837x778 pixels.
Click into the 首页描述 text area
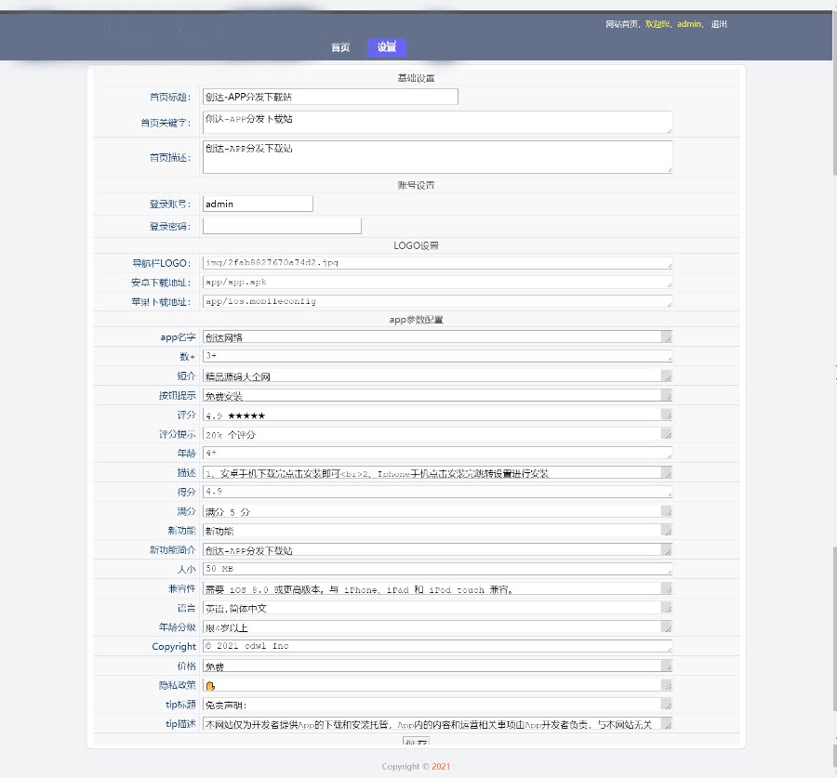coord(436,156)
